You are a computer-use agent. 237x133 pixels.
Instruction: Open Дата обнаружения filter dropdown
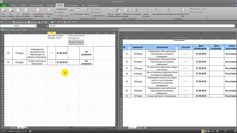coord(208,48)
